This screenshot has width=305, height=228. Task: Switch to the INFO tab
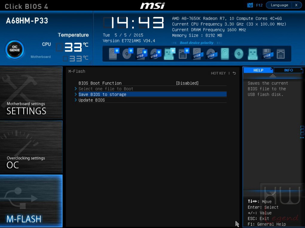pos(289,70)
